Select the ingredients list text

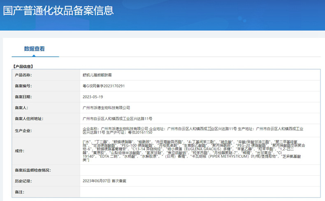click(194, 151)
